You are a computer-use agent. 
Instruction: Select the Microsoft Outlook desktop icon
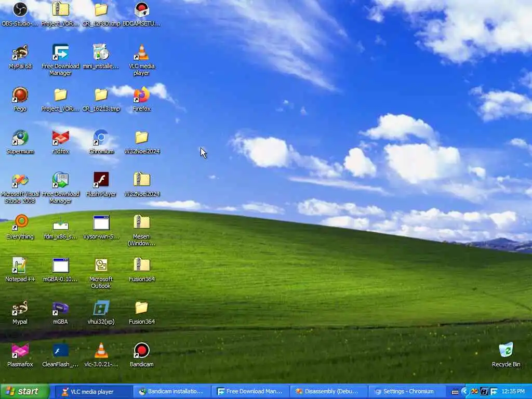pos(101,273)
